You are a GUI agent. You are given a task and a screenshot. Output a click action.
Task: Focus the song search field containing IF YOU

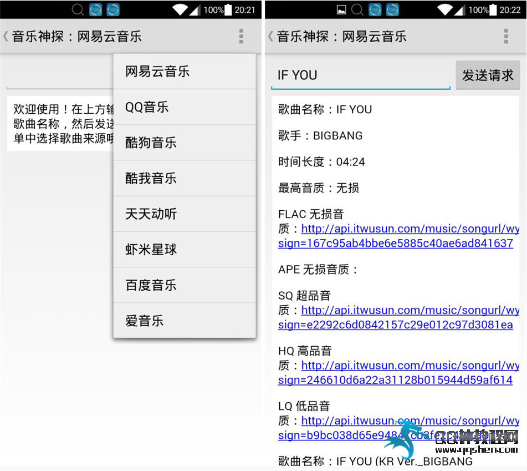pos(361,75)
